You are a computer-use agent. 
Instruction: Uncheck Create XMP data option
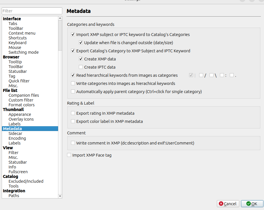pyautogui.click(x=81, y=59)
